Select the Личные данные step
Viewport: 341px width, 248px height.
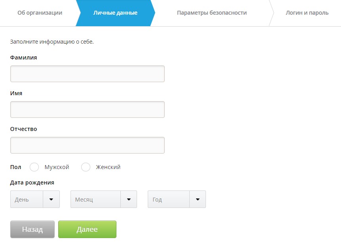115,13
